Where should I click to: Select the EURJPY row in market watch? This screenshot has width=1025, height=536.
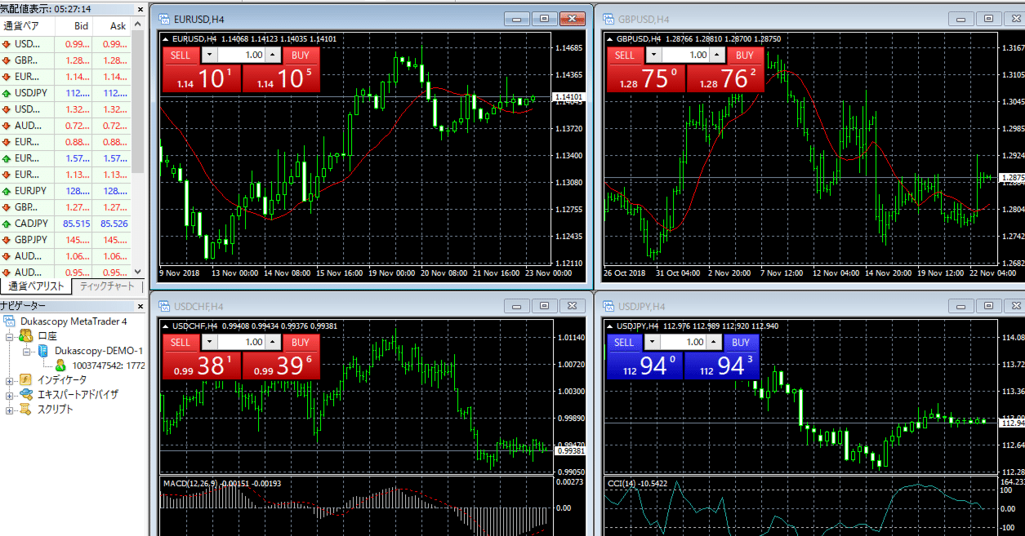65,191
